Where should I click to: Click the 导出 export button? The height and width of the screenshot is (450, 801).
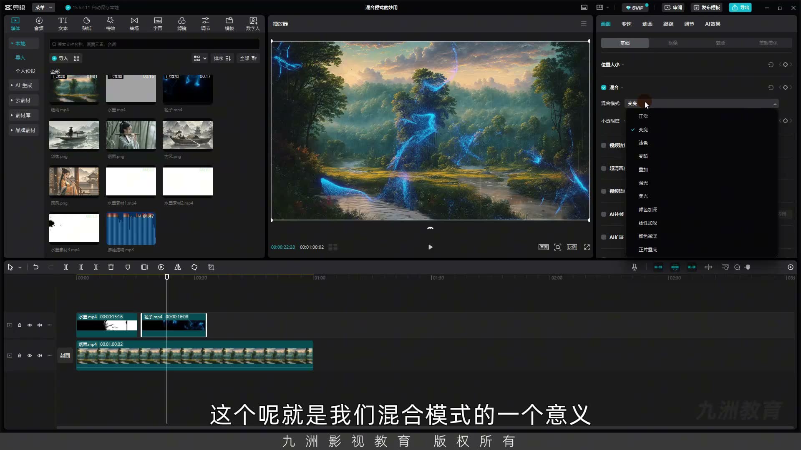[x=741, y=7]
